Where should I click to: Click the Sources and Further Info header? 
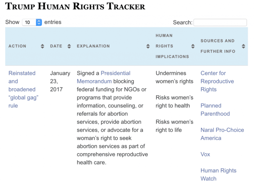coord(218,46)
